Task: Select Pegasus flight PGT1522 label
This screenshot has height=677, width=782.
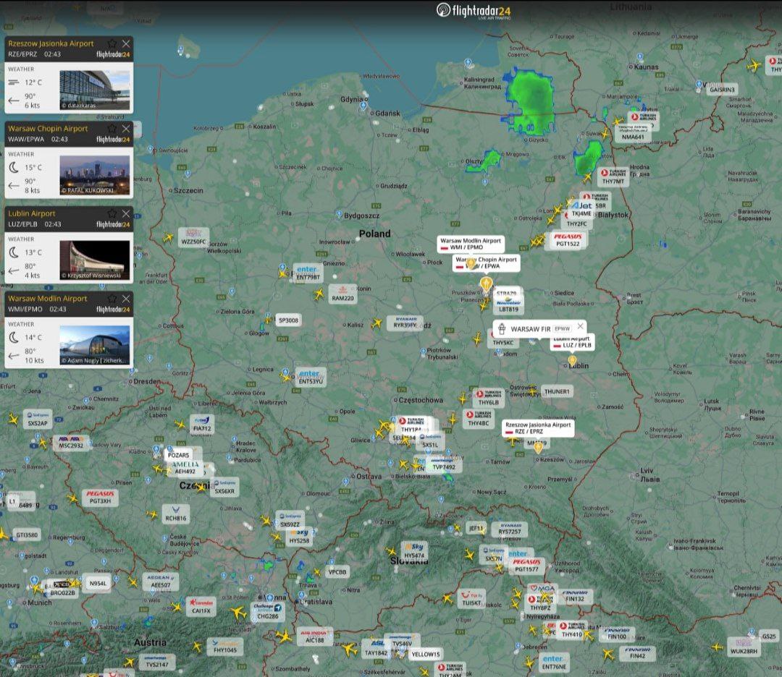Action: click(568, 240)
